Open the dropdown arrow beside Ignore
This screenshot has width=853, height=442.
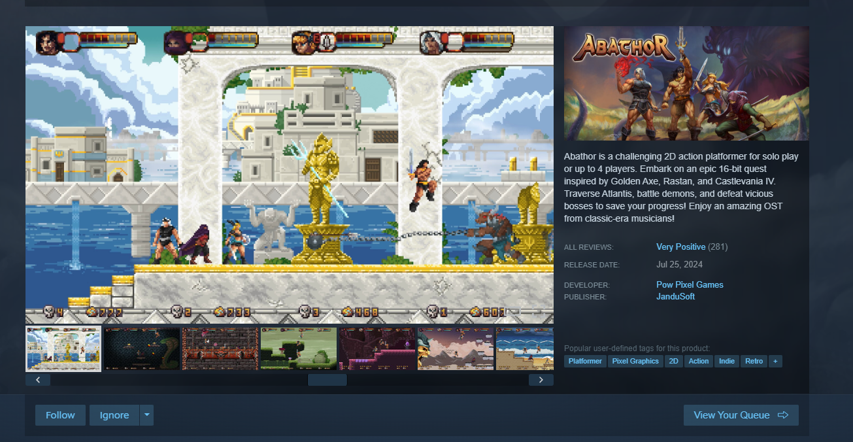point(147,415)
